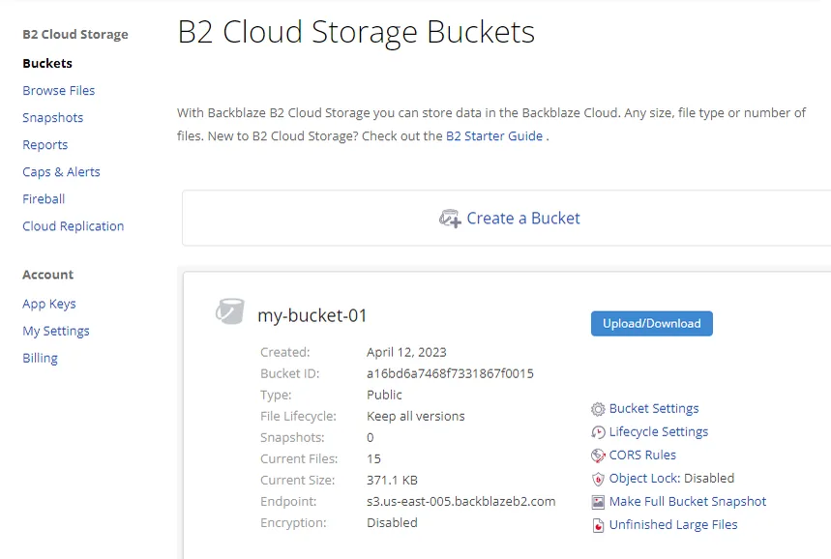
Task: Click the CORS Rules icon
Action: pos(598,456)
